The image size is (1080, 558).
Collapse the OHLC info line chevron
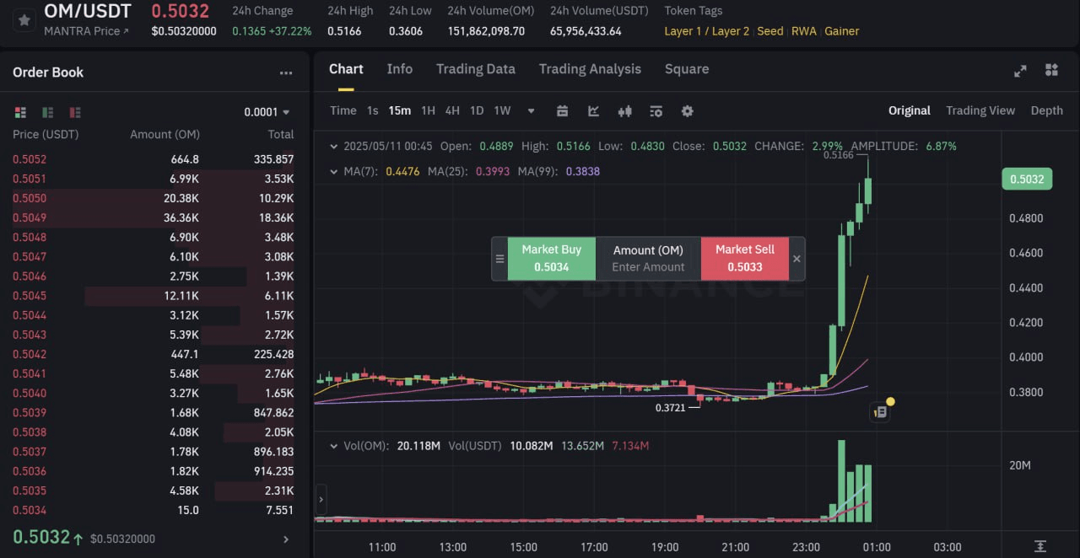[334, 147]
